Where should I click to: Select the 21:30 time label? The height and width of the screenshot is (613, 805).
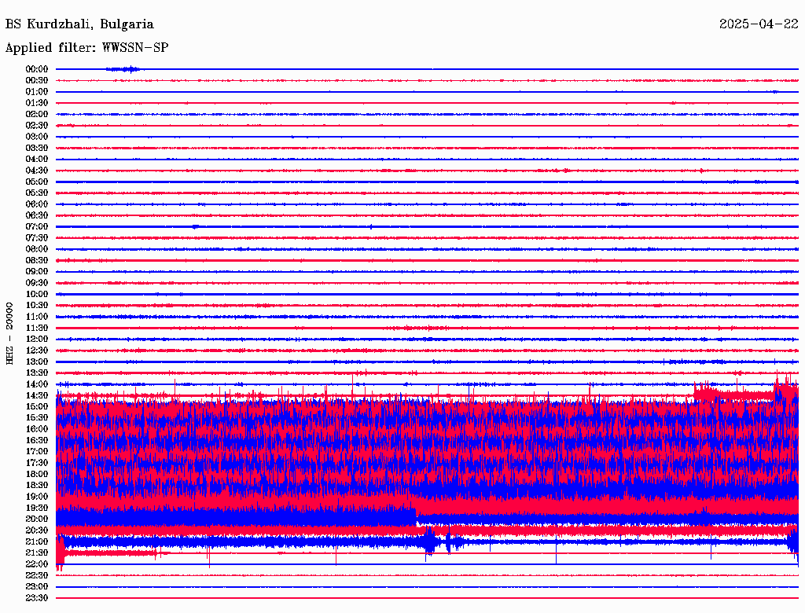(x=37, y=552)
